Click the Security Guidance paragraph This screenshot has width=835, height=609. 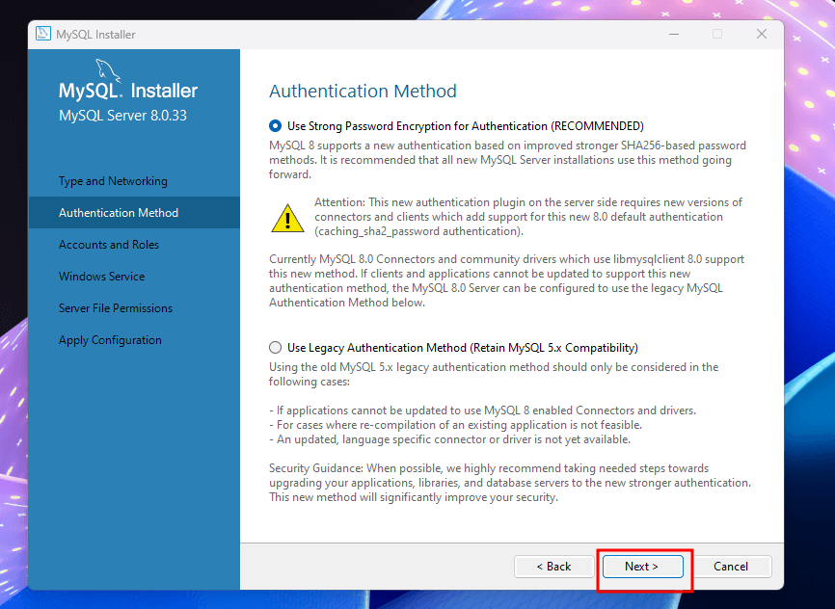(510, 483)
